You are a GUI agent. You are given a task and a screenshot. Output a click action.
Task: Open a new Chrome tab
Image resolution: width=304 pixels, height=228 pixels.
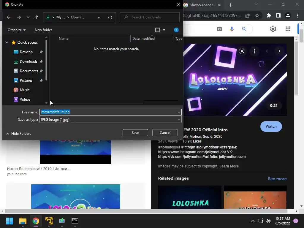(230, 5)
